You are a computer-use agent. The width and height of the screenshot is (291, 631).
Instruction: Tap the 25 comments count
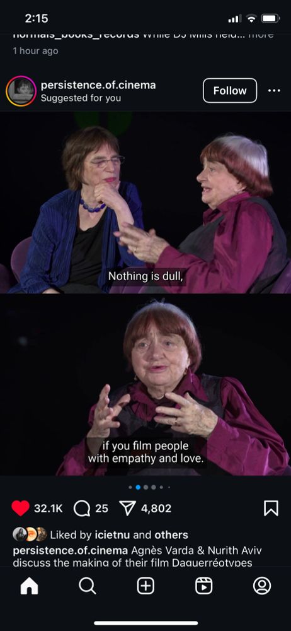click(101, 508)
